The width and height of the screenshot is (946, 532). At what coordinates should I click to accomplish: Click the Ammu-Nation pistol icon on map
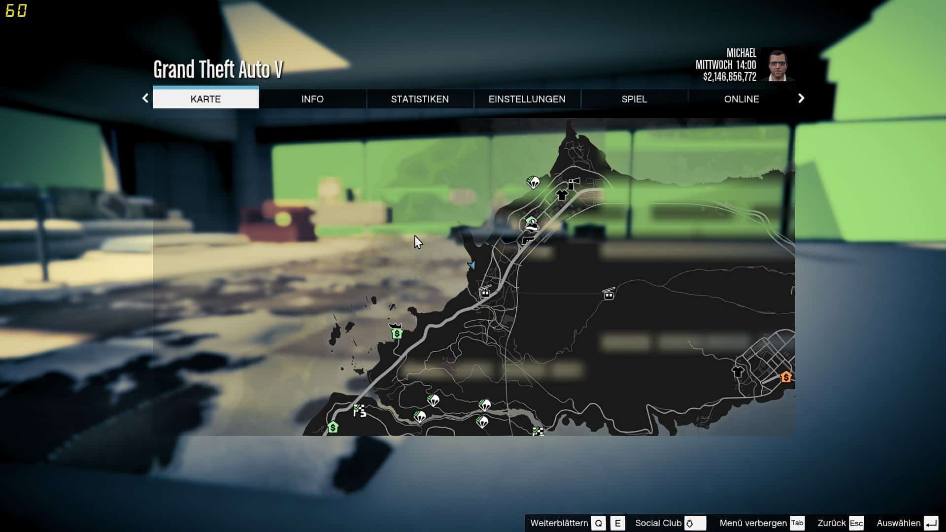pyautogui.click(x=528, y=240)
